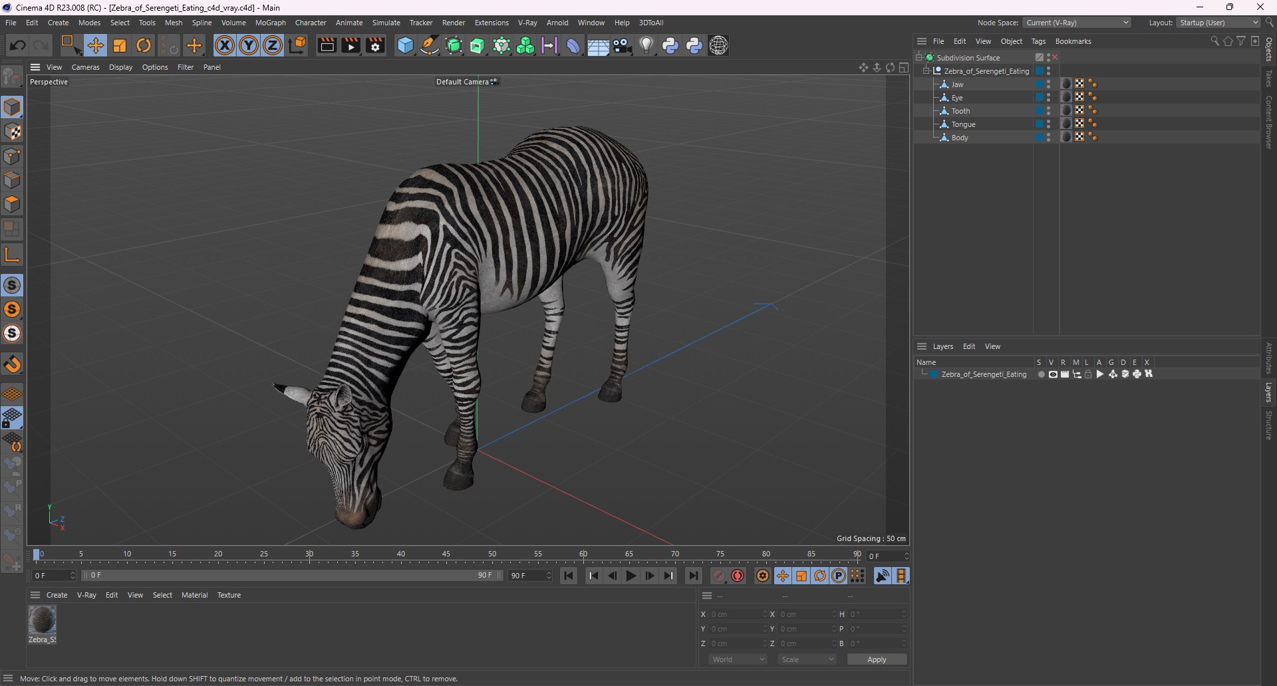Viewport: 1277px width, 686px height.
Task: Toggle Autokeying red button
Action: (738, 576)
